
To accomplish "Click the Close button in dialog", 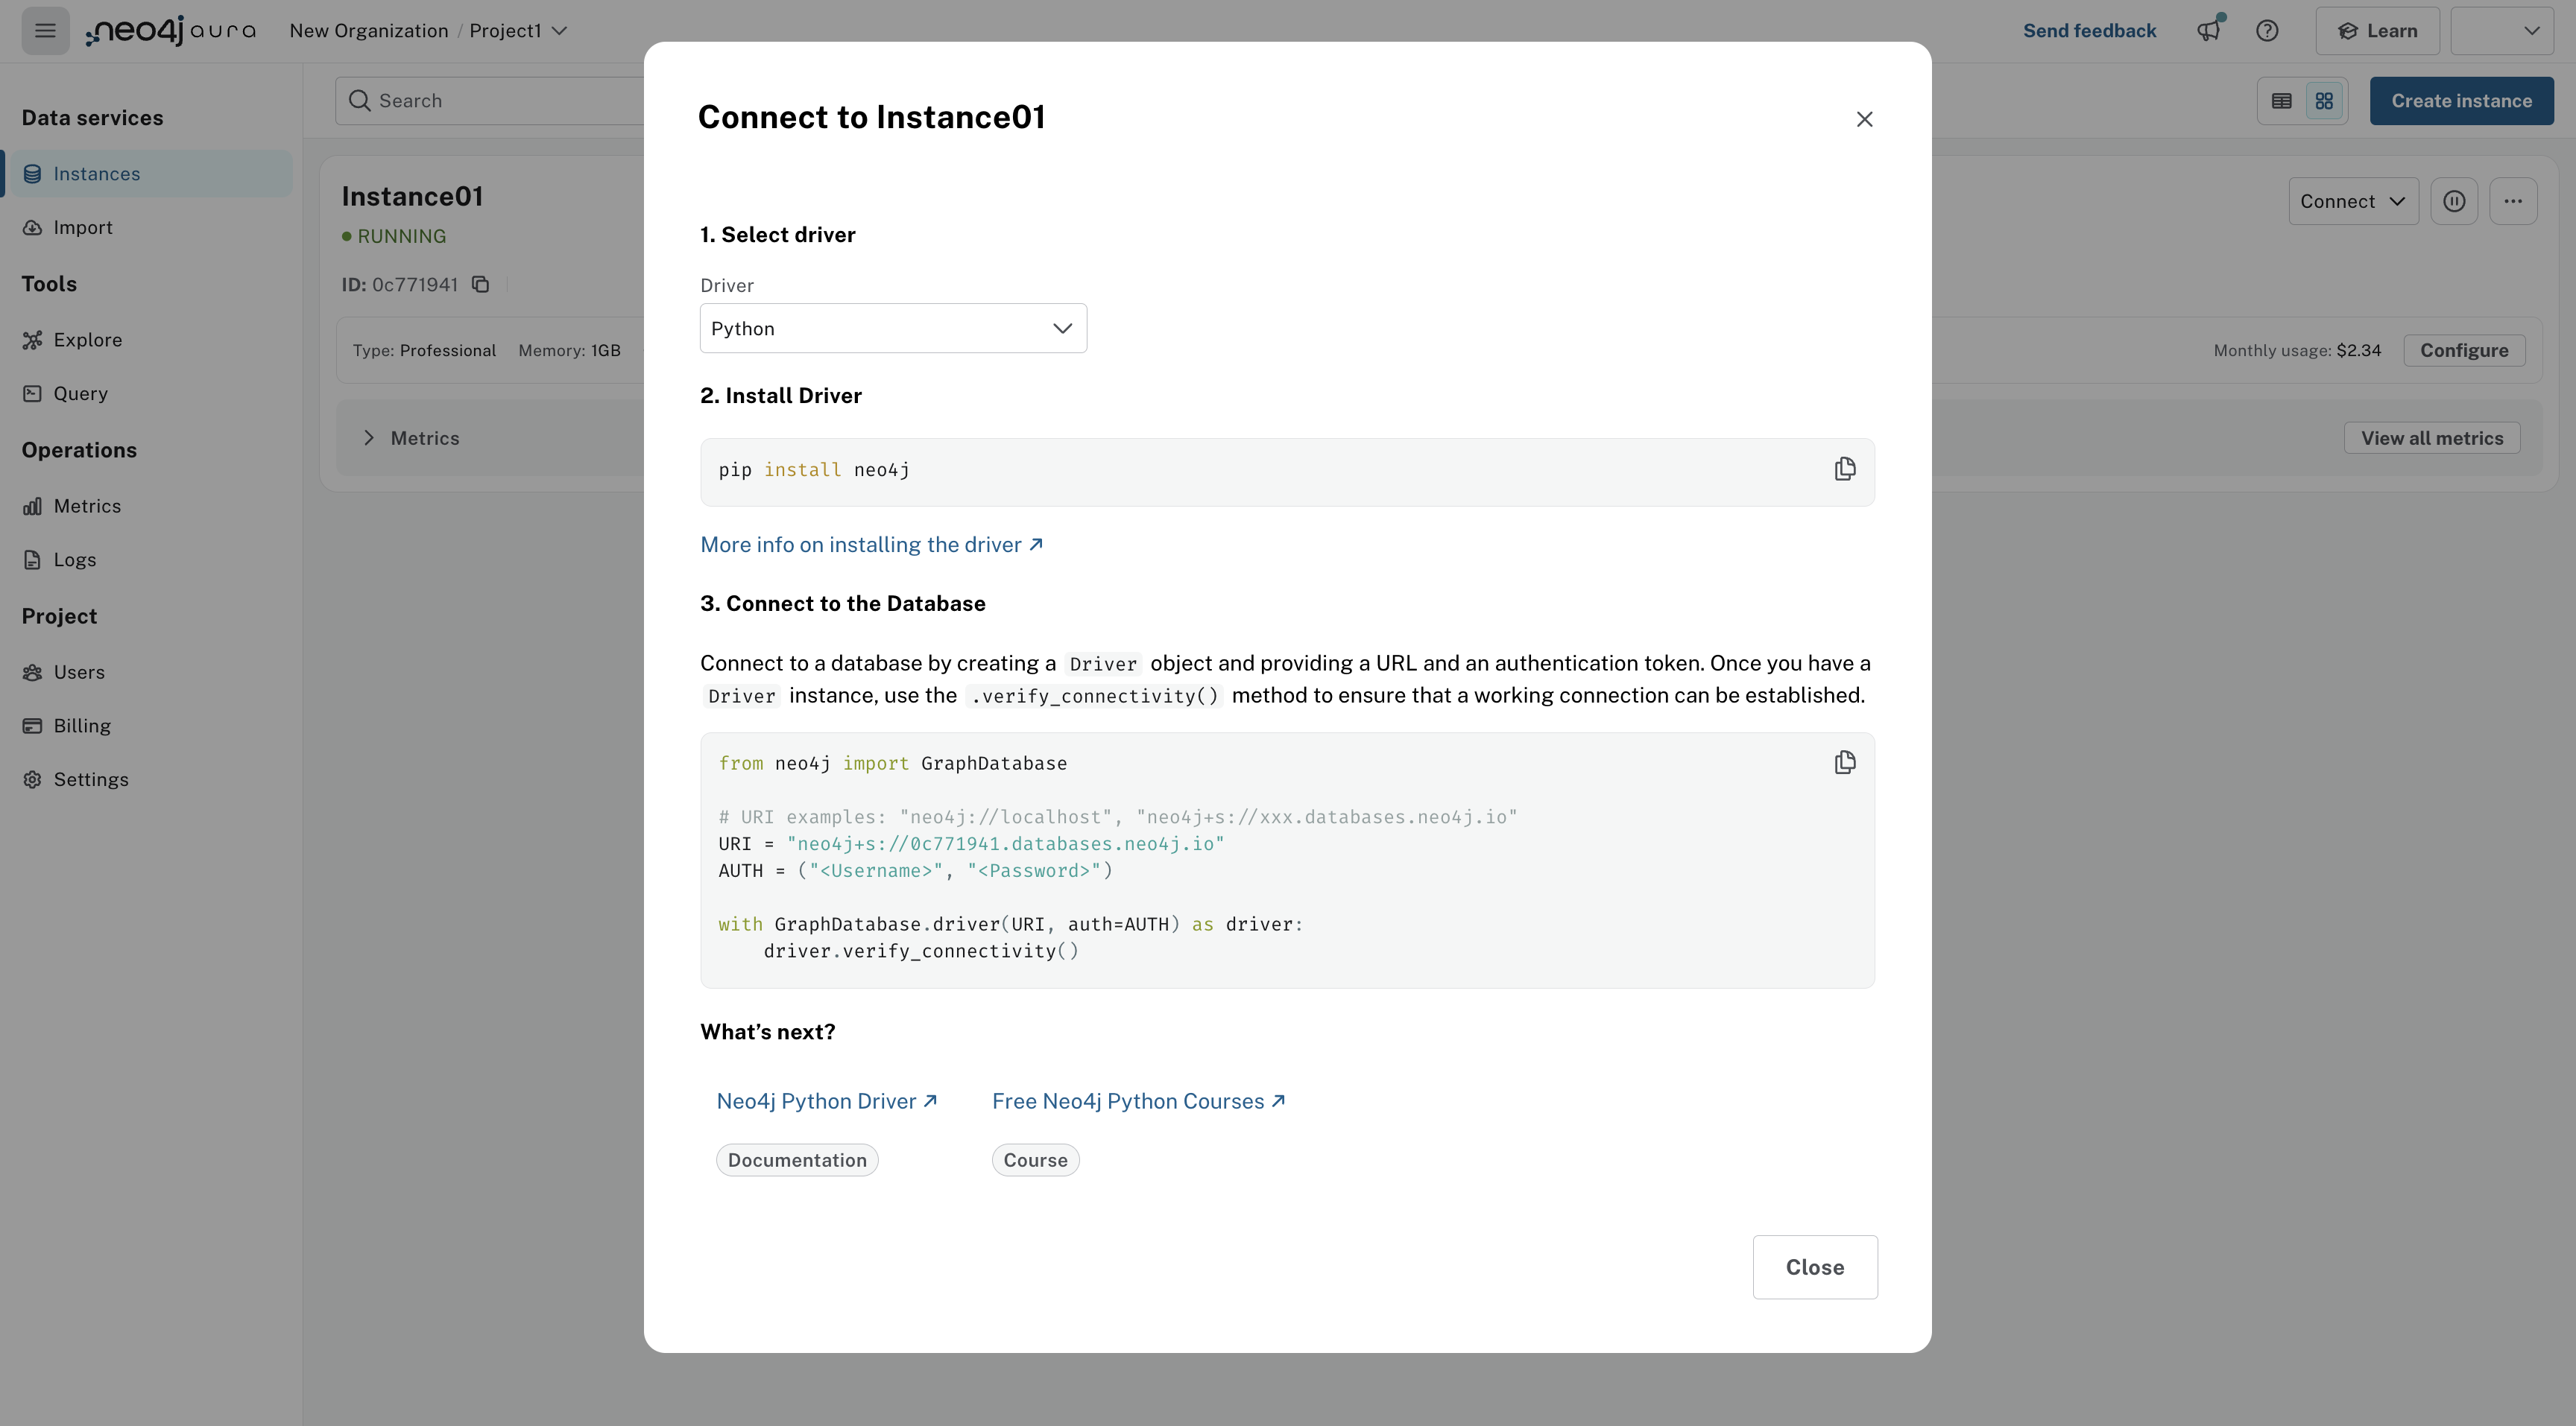I will click(x=1814, y=1267).
